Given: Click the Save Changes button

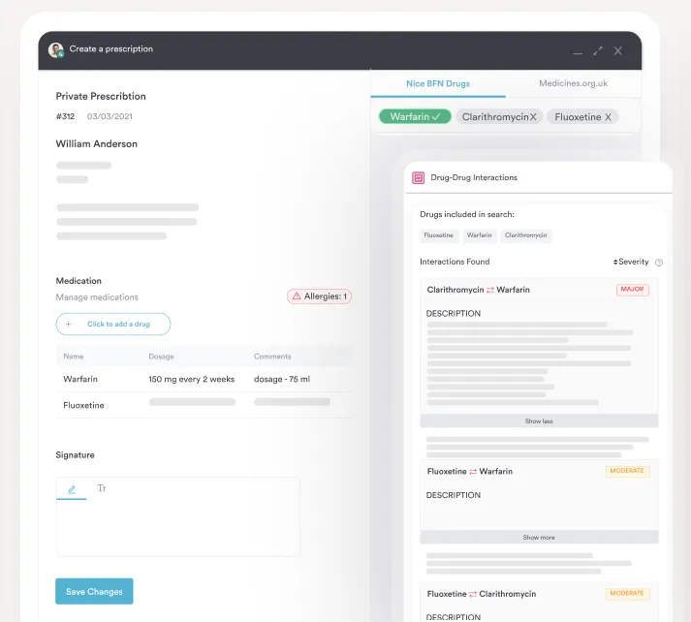Looking at the screenshot, I should 94,591.
